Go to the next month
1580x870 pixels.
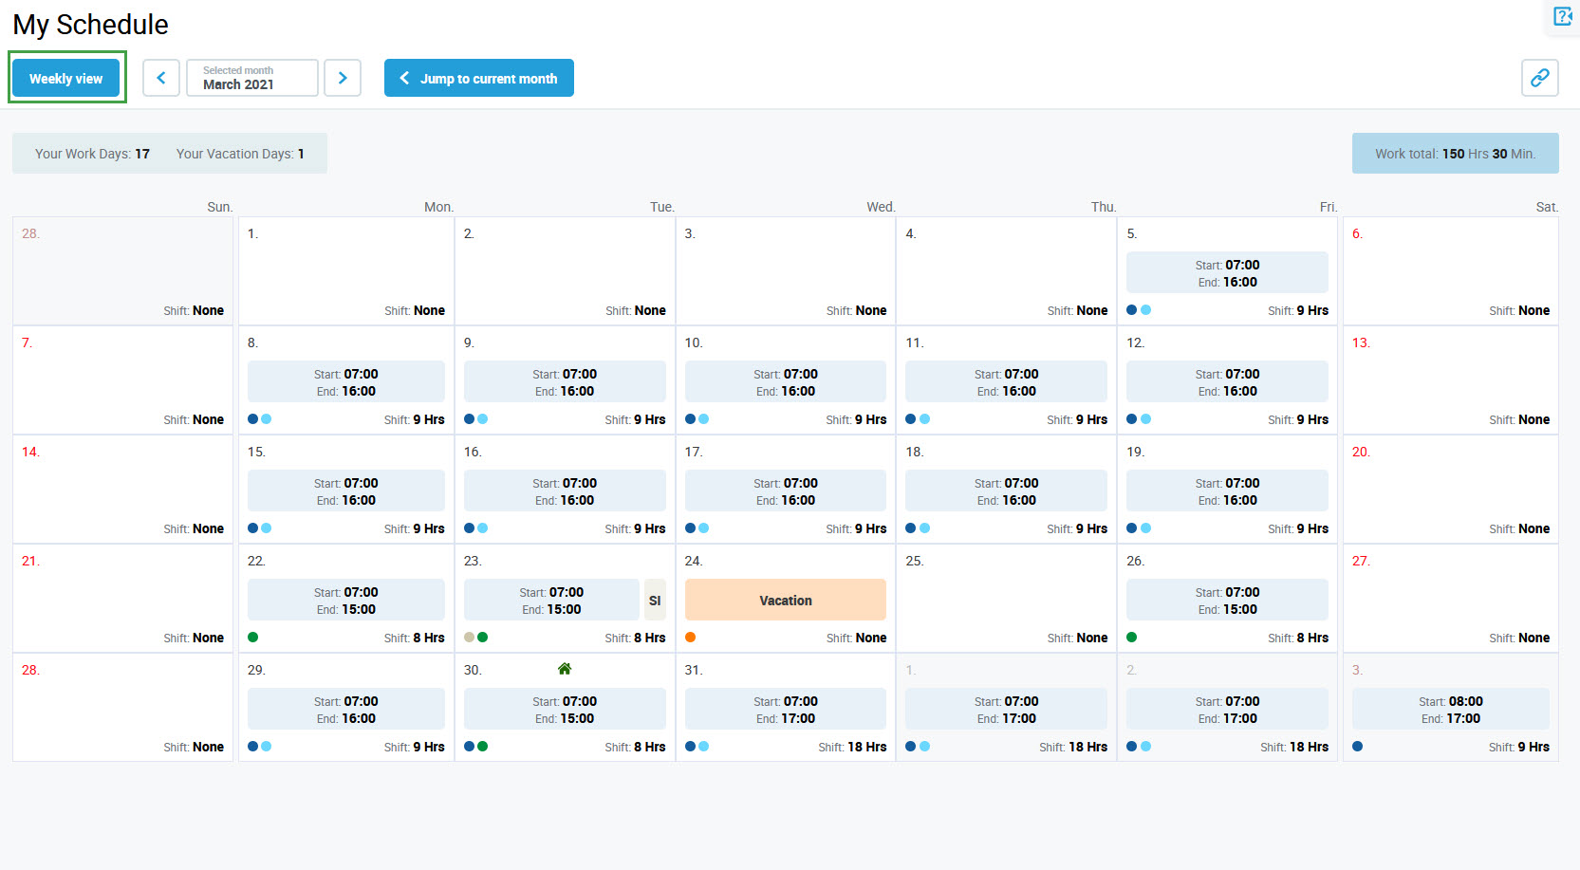[x=343, y=78]
